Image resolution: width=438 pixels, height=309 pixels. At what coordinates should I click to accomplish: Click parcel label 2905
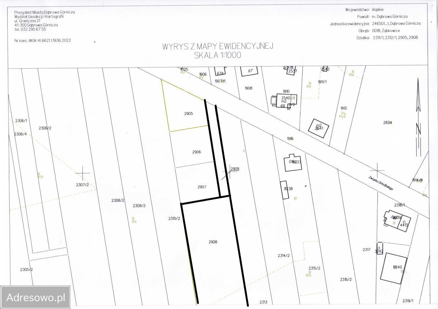coord(189,114)
